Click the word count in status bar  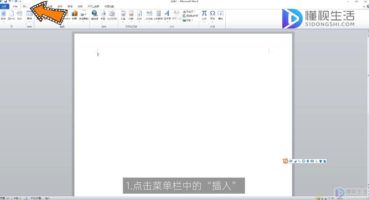click(x=17, y=198)
